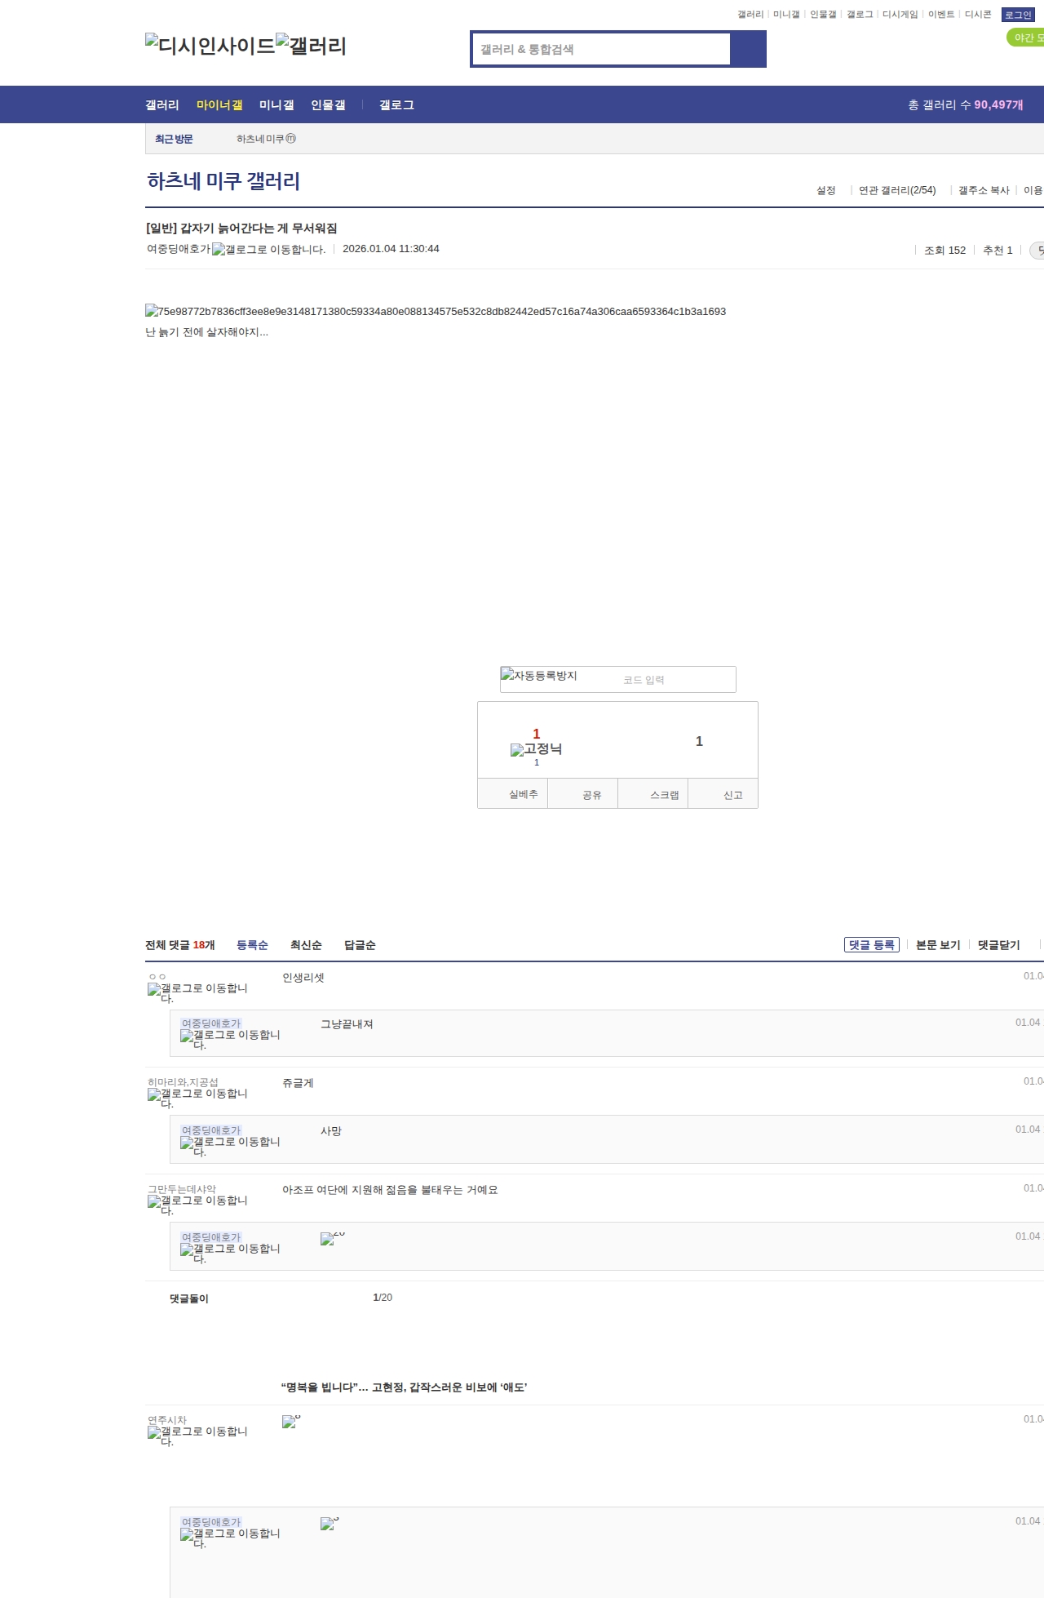
Task: Open the 갤로그 navigation menu item
Action: (x=396, y=105)
